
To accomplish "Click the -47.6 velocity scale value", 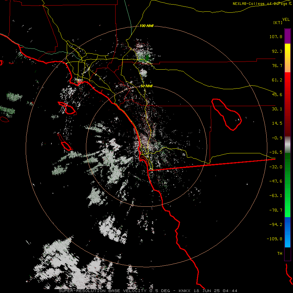I will 276,181.
